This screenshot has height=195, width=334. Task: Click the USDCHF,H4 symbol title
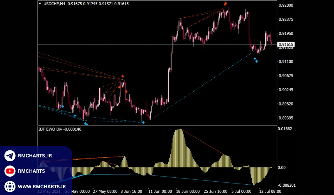[x=54, y=4]
